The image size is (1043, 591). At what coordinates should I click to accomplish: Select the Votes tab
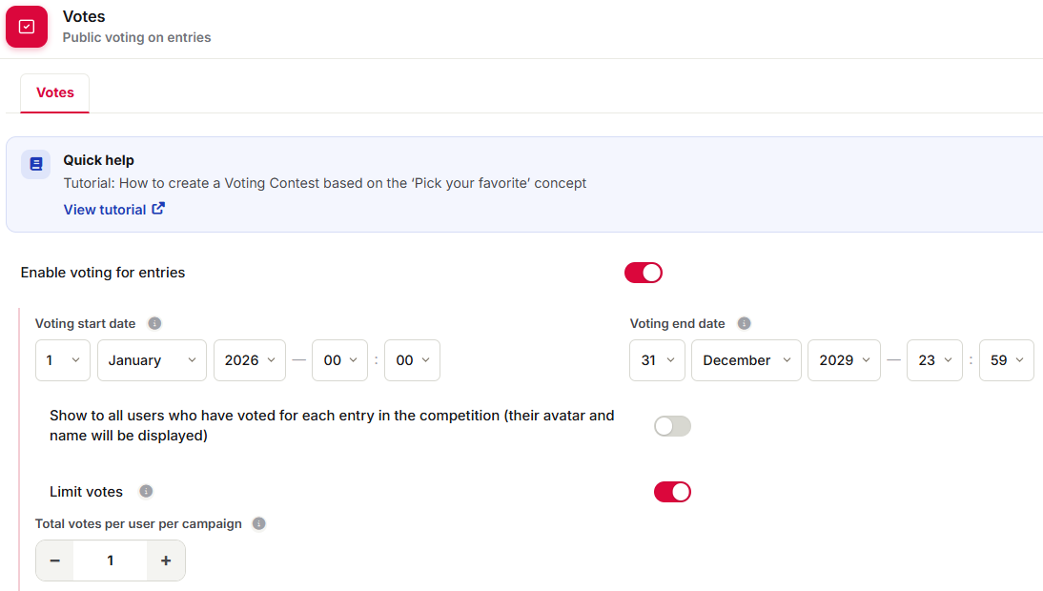pos(54,93)
